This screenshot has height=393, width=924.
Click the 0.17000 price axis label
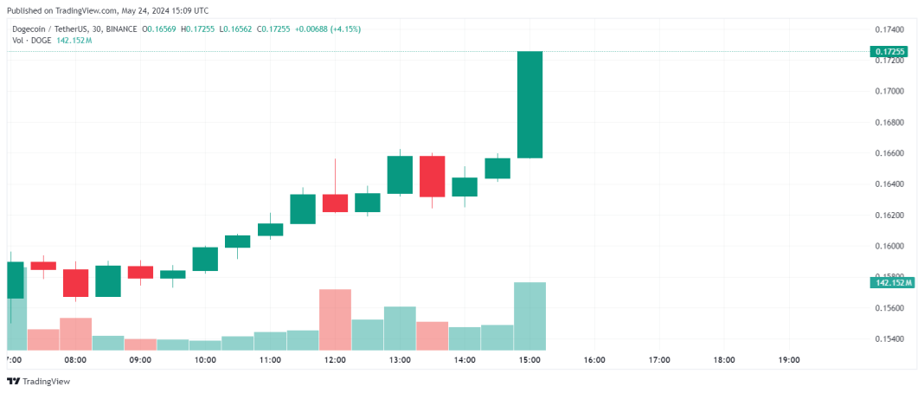click(x=889, y=91)
